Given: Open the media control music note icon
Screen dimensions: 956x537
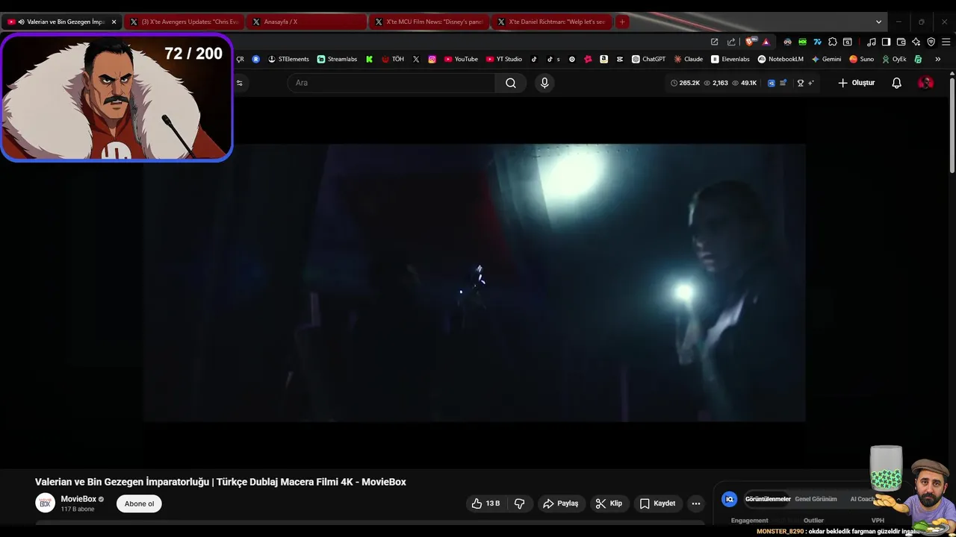Looking at the screenshot, I should [x=871, y=42].
